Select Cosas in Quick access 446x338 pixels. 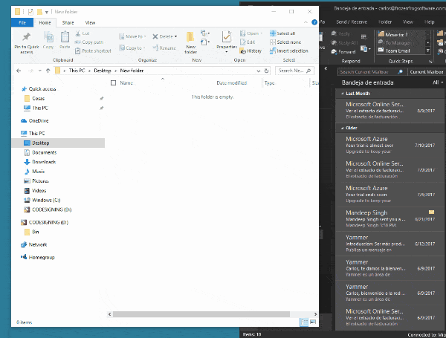click(39, 99)
